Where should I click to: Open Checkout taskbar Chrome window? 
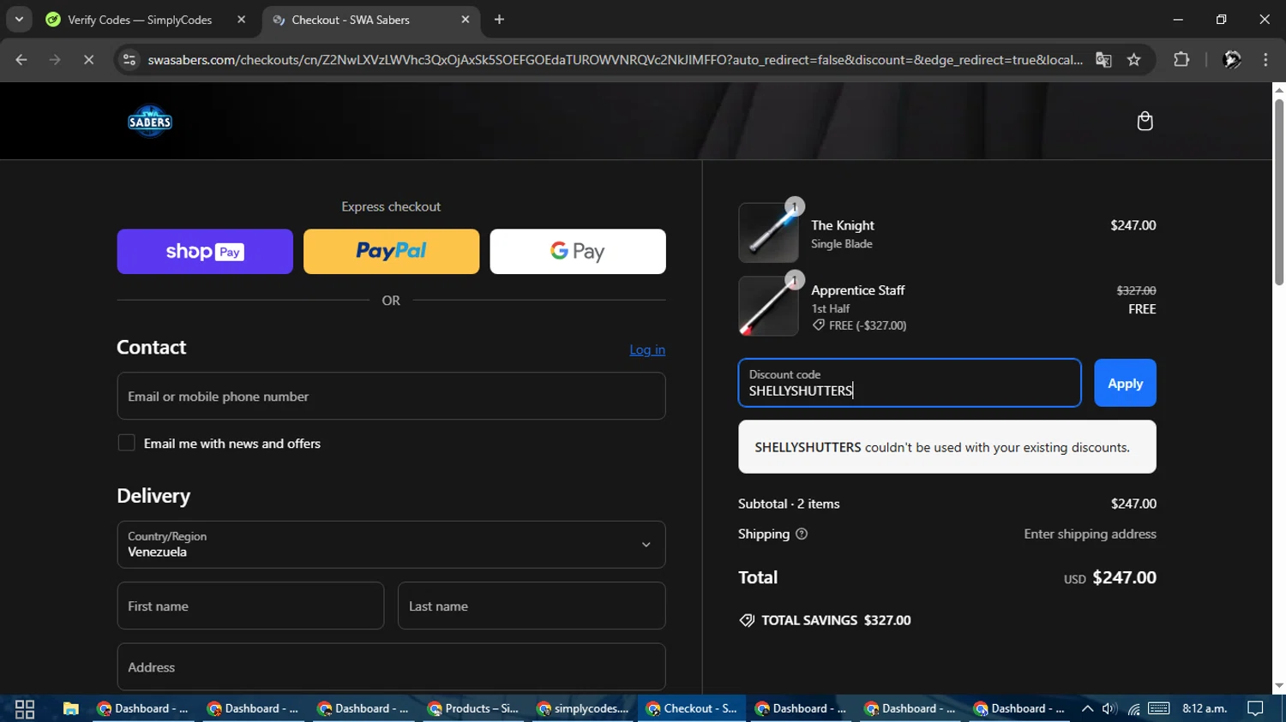pos(692,708)
